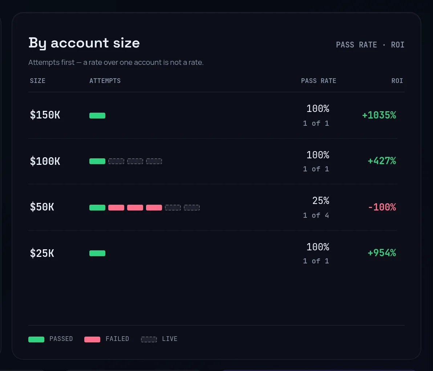The image size is (433, 371).
Task: Click the +1035% ROI value
Action: 379,115
